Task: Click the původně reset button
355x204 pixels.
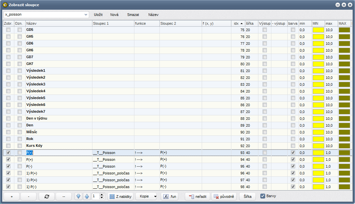Action: pos(224,196)
